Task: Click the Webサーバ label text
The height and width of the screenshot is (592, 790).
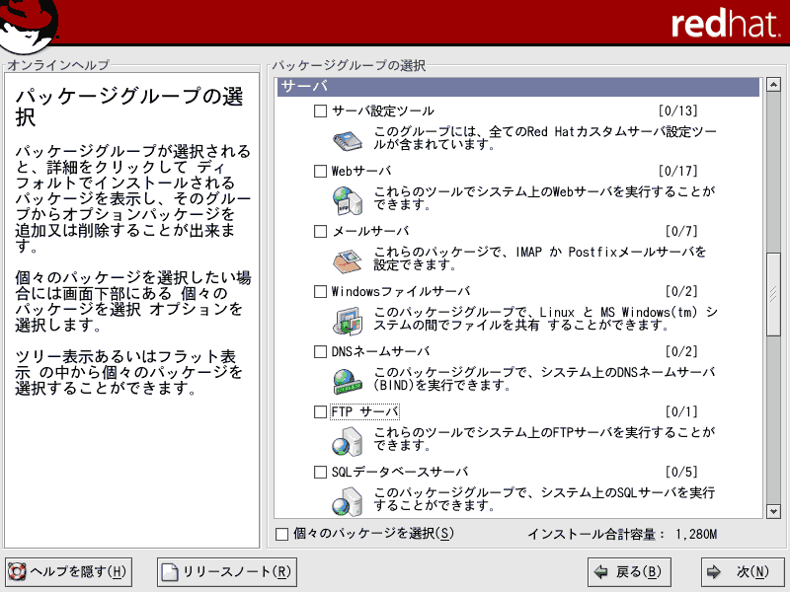Action: [361, 171]
